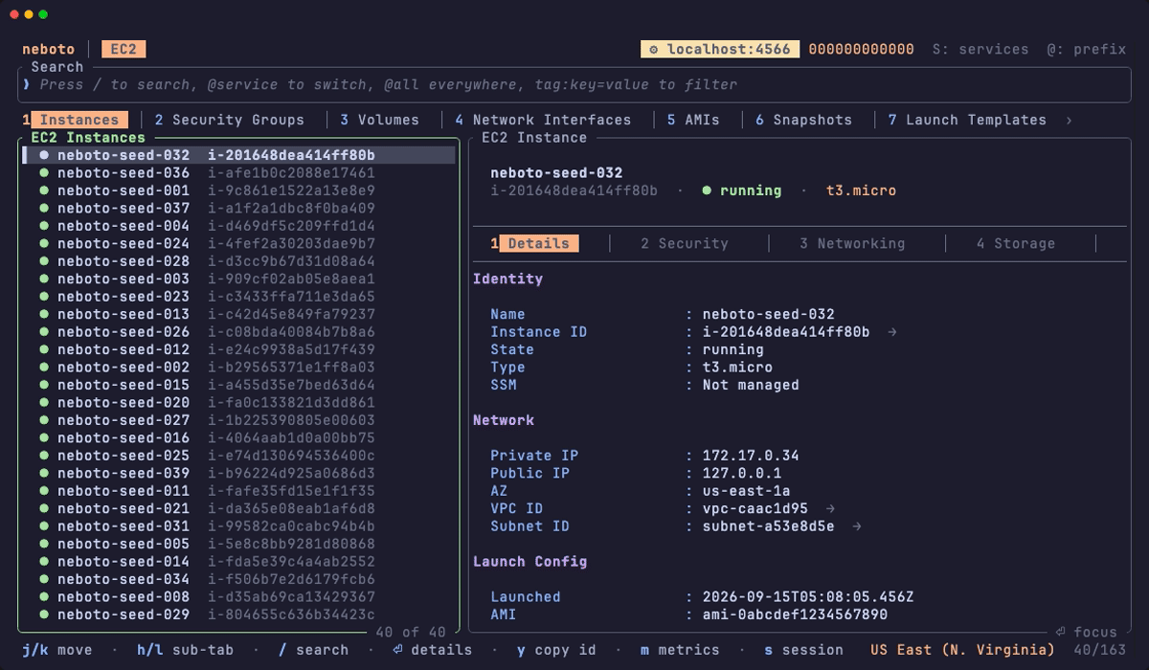This screenshot has width=1149, height=670.
Task: Click the 'y copy id' shortcut
Action: click(556, 650)
